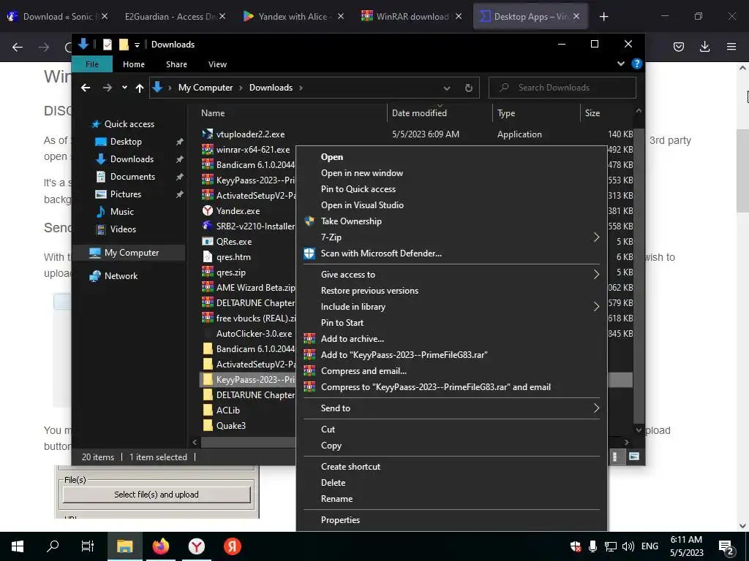Open Customize Quick Access Toolbar dropdown
Image resolution: width=749 pixels, height=561 pixels.
coord(137,45)
